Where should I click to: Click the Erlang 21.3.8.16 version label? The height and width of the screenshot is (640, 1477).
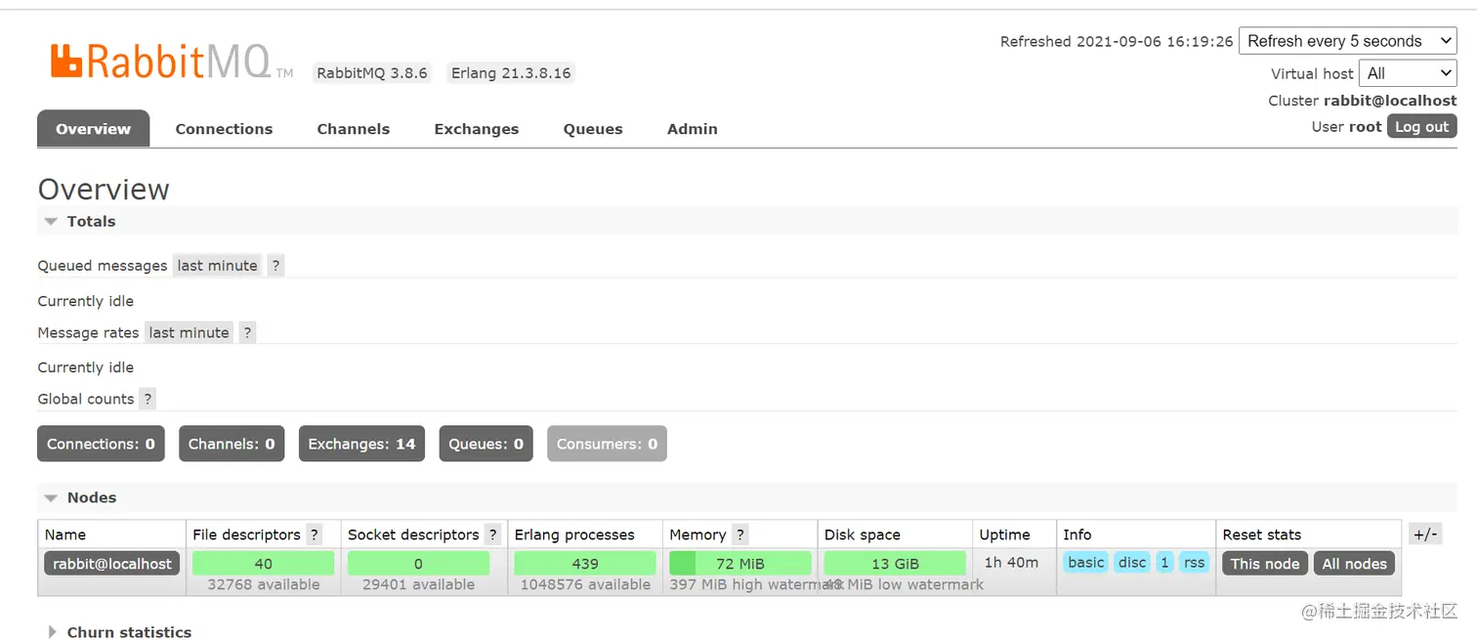(511, 73)
